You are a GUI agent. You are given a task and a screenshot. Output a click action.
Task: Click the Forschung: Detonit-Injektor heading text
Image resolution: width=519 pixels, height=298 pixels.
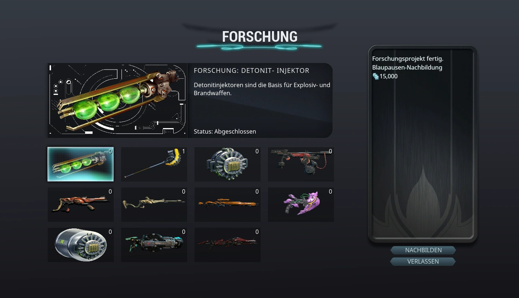point(251,70)
